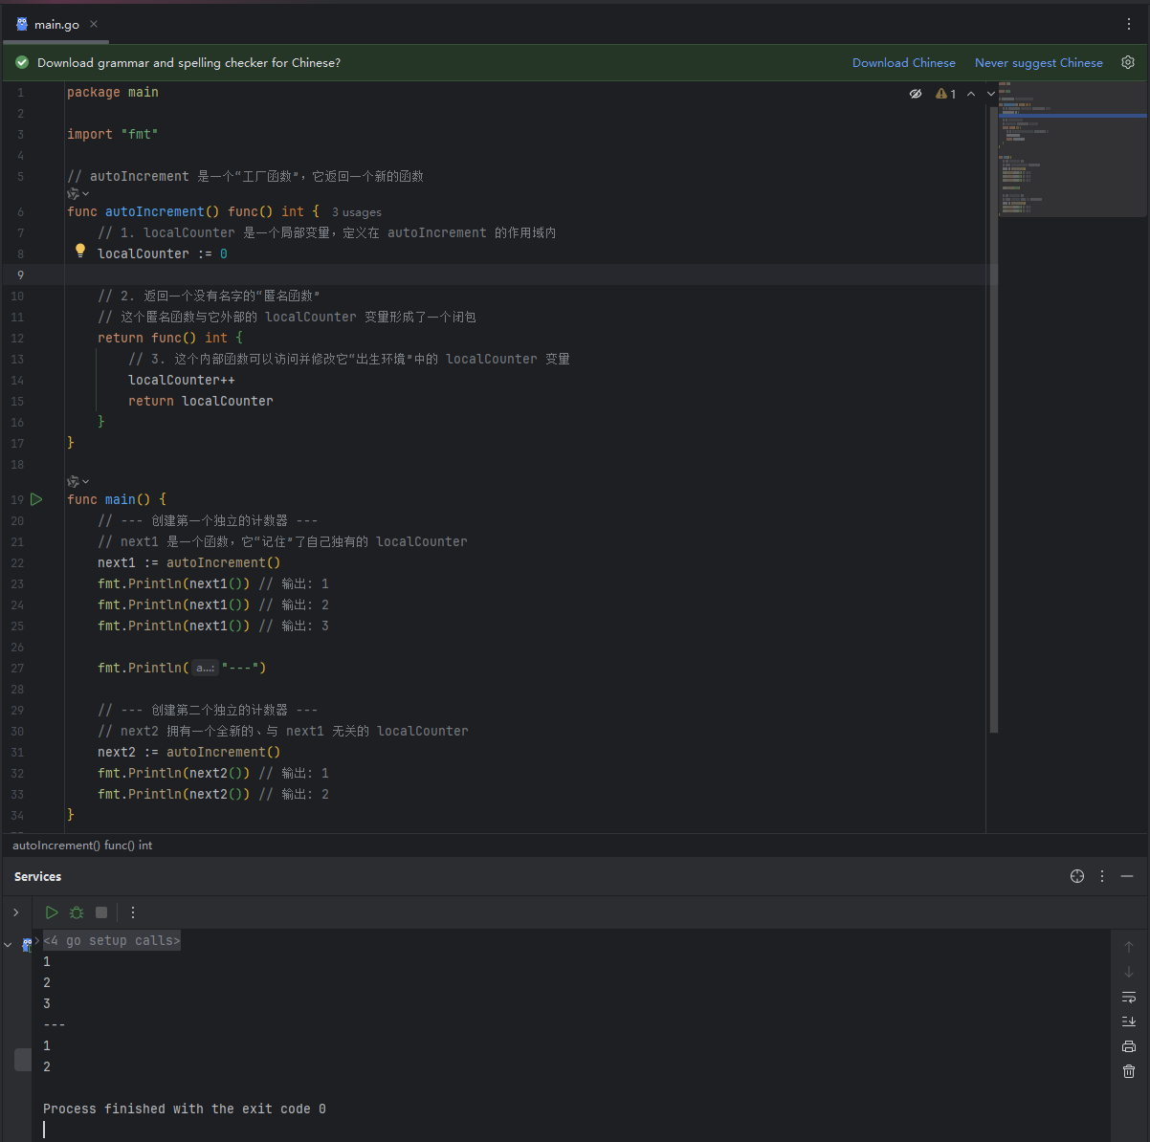1150x1142 pixels.
Task: Toggle Soft-Wrap in the console output
Action: 1129,997
